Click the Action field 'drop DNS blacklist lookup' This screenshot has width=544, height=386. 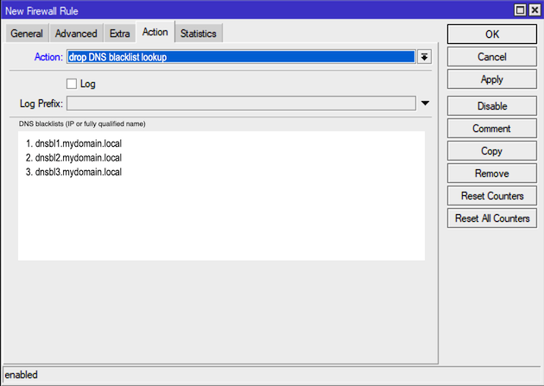(x=241, y=57)
